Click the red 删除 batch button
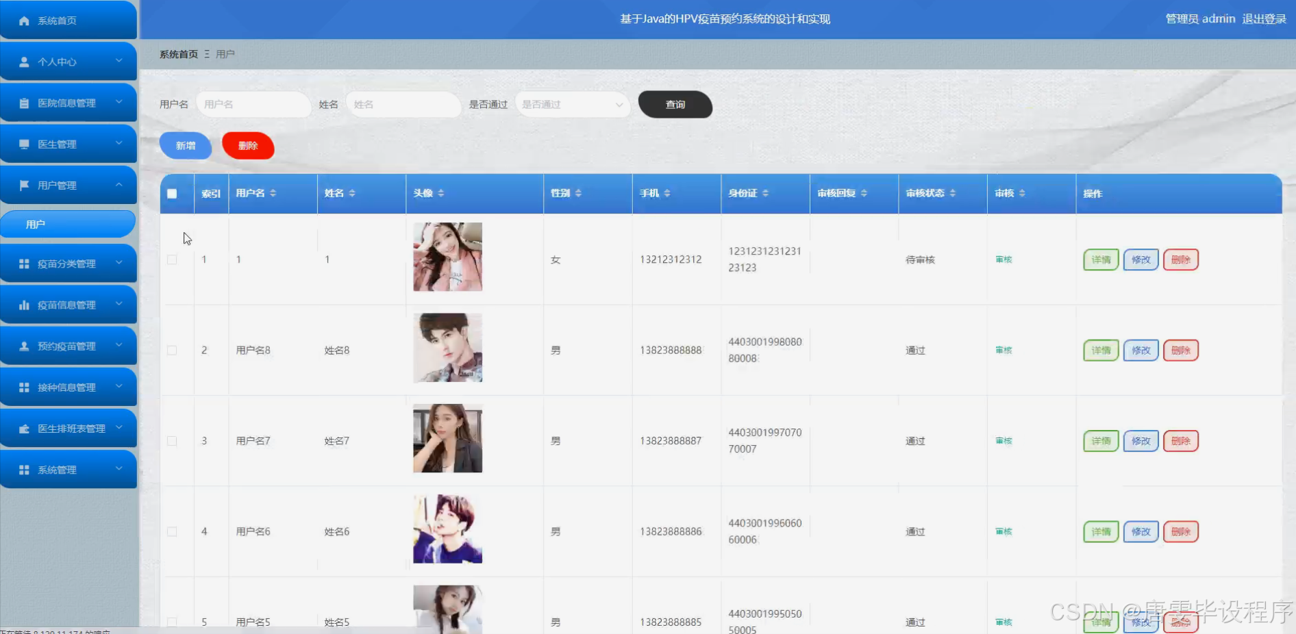1296x634 pixels. (x=248, y=146)
